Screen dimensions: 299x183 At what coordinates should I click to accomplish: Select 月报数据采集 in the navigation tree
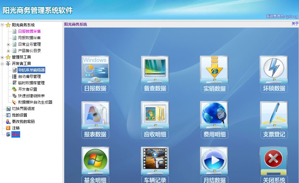pos(29,38)
